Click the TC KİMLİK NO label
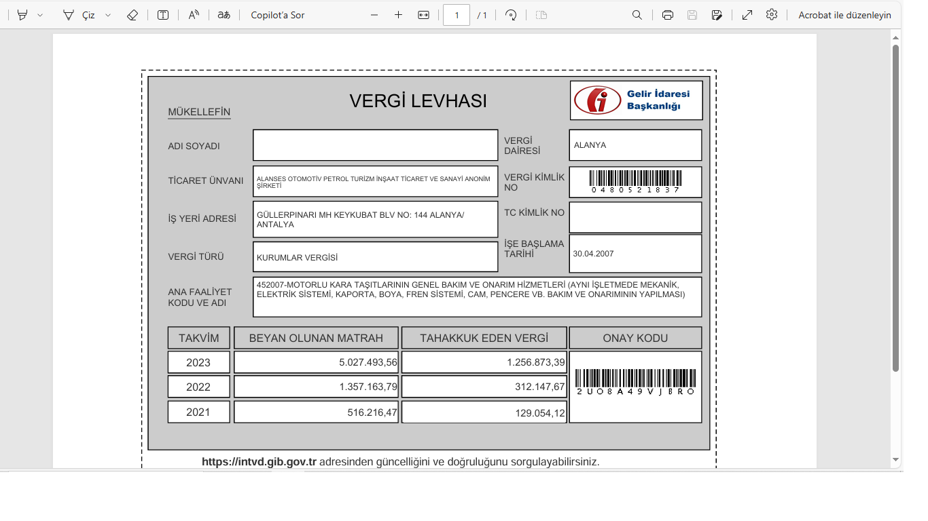This screenshot has width=928, height=521. pyautogui.click(x=534, y=212)
